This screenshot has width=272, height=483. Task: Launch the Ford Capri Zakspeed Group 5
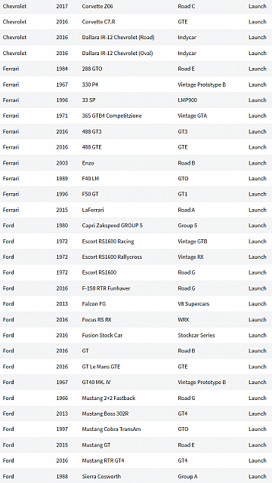pos(257,226)
